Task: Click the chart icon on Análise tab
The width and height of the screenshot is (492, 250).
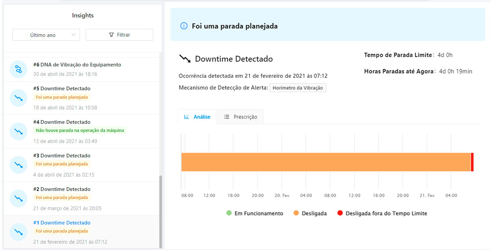Action: point(187,117)
